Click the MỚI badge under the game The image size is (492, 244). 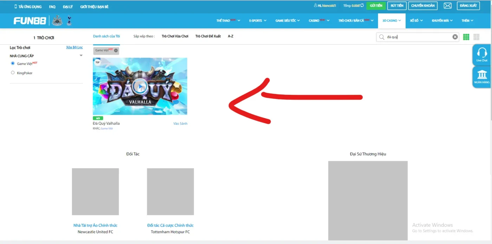tap(97, 118)
